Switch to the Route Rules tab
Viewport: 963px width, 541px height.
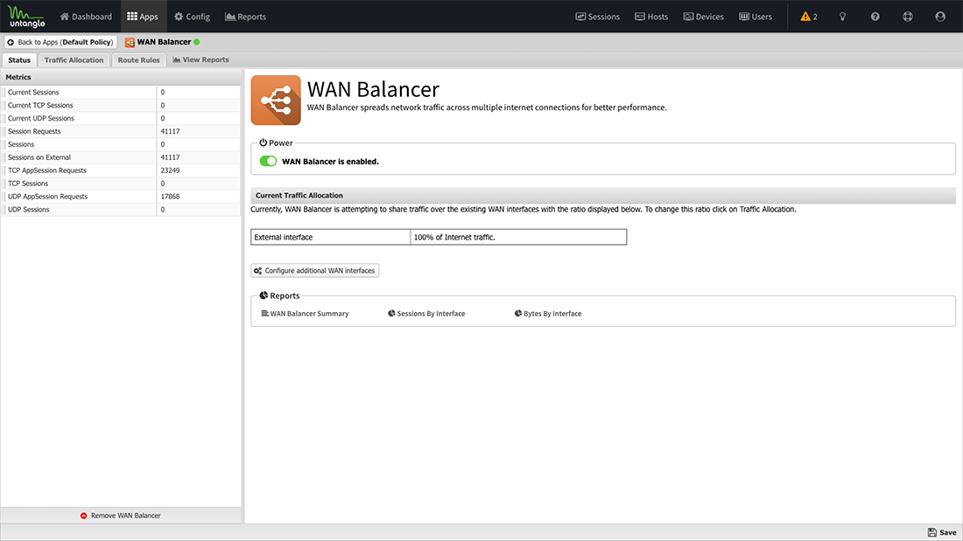point(139,60)
